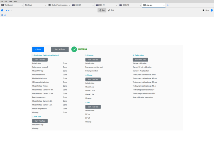Click the Save icon in toolbar
The height and width of the screenshot is (158, 214).
click(2, 10)
